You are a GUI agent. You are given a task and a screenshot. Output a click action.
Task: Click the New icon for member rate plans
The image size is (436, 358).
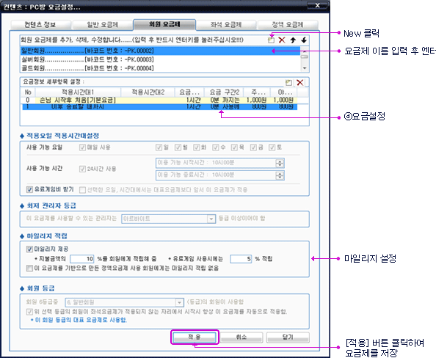(x=271, y=40)
